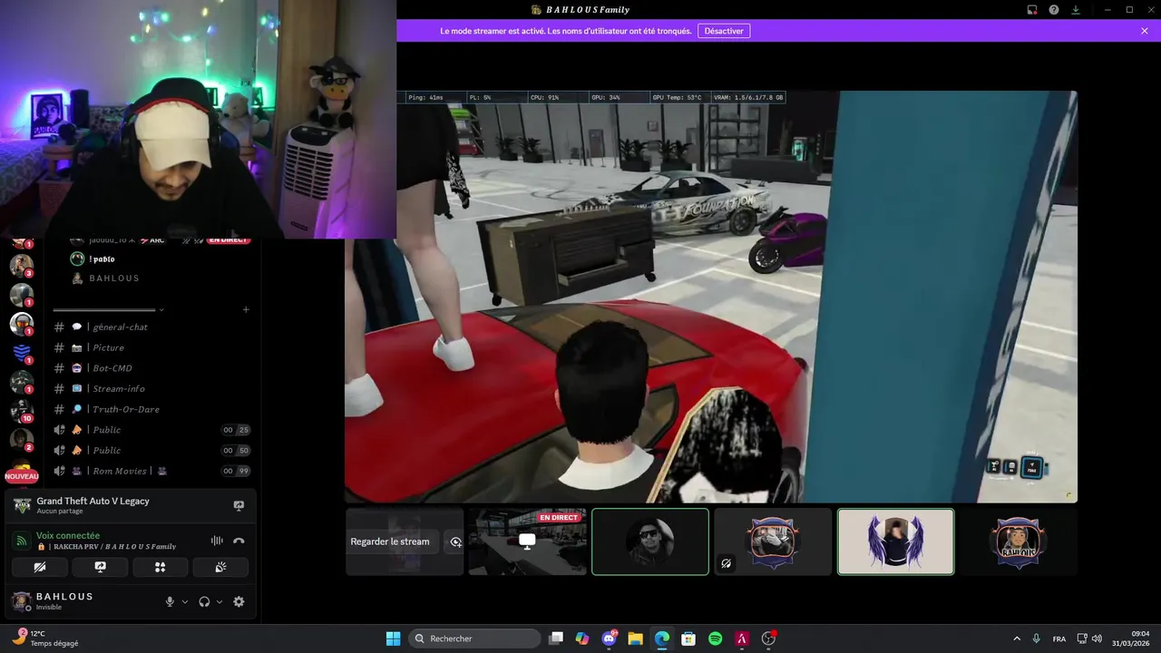Open Task View on taskbar
1161x653 pixels.
coord(556,638)
